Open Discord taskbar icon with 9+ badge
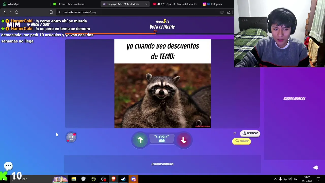 [134, 179]
